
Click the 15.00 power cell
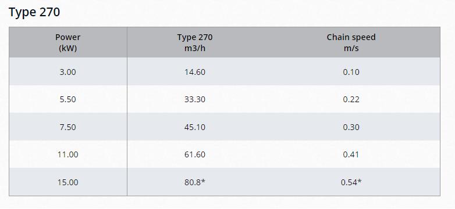68,182
